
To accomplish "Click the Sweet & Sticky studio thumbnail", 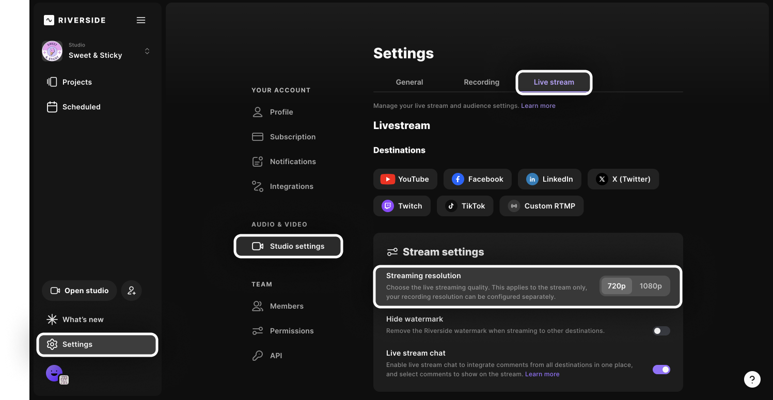I will pos(52,51).
